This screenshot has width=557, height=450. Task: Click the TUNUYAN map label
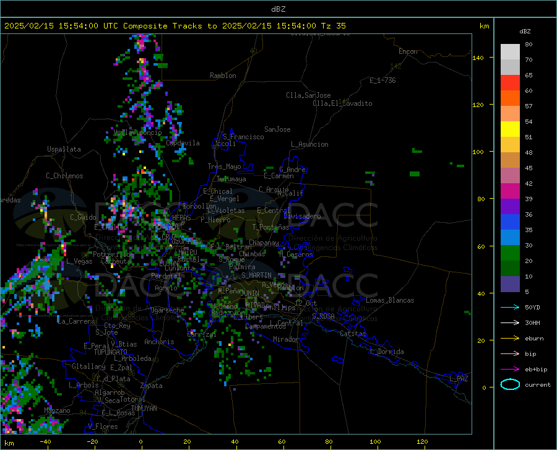coord(144,408)
